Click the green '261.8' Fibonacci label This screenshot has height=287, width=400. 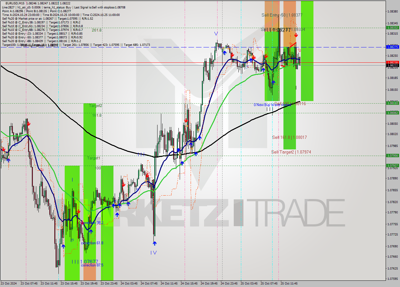tap(97, 30)
